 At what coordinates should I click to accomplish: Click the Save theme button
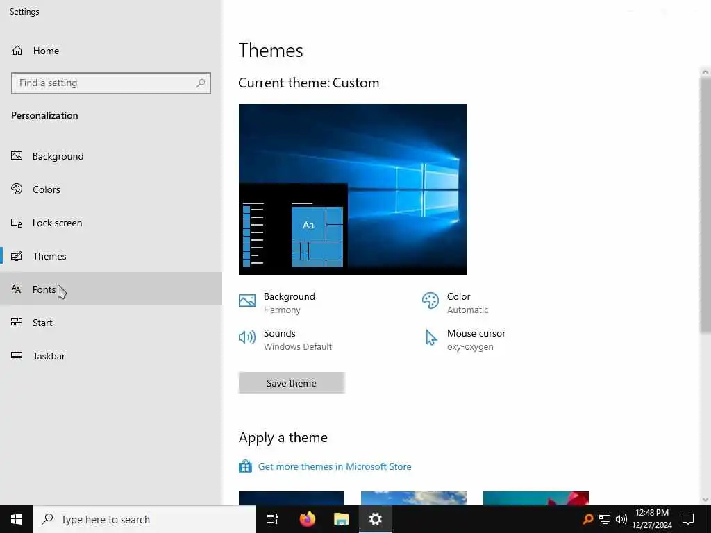292,383
